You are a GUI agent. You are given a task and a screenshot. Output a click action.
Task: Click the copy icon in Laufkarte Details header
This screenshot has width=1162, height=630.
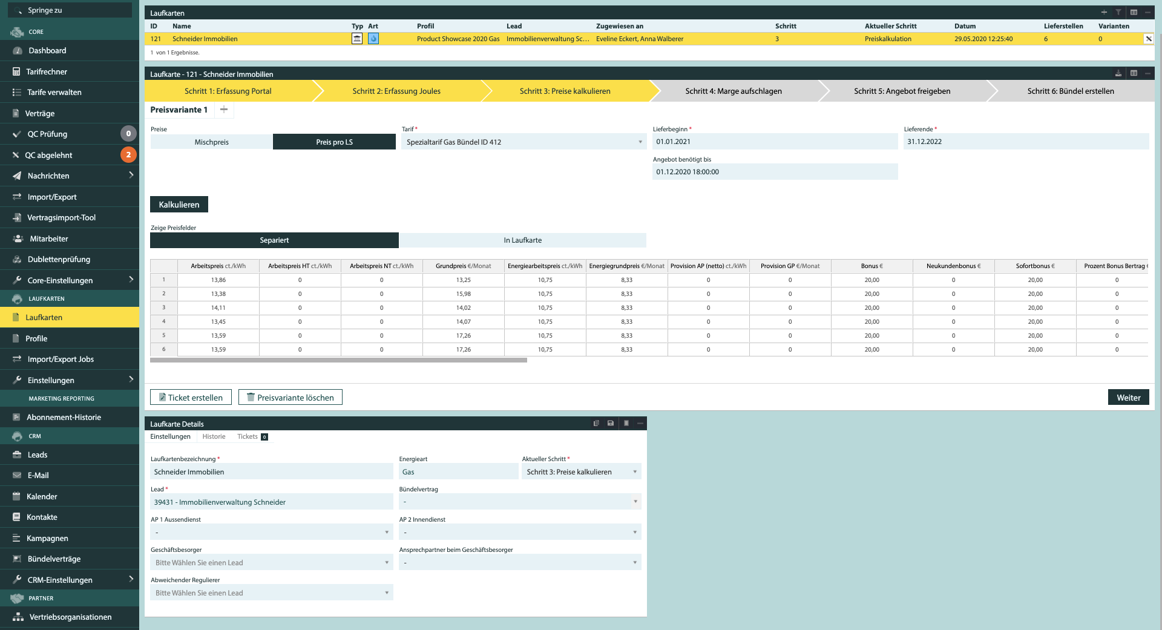click(x=596, y=423)
